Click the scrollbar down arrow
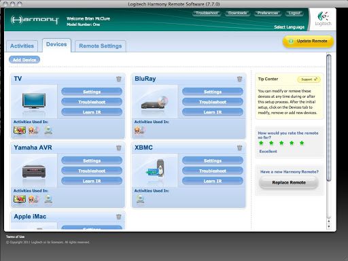The height and width of the screenshot is (261, 348). coord(329,226)
